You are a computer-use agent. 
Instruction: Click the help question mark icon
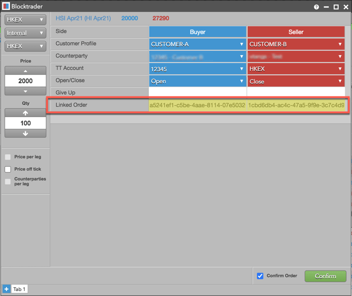tap(316, 7)
